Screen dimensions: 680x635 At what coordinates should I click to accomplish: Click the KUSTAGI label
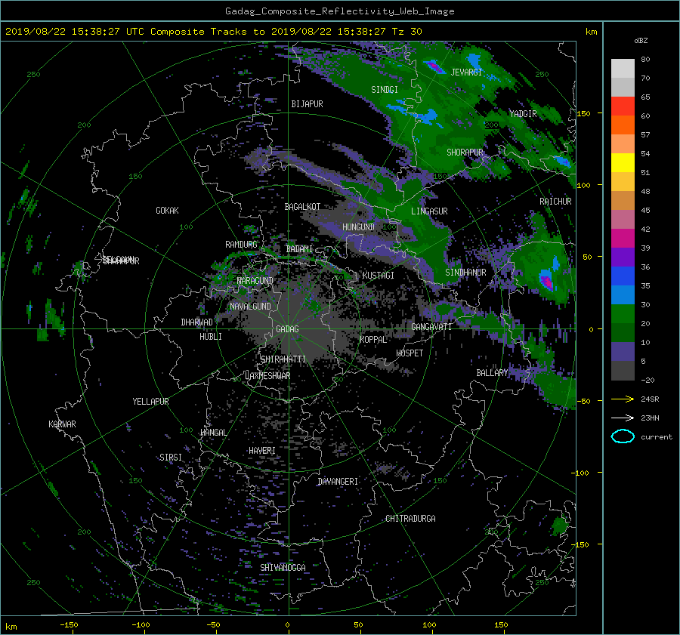379,276
